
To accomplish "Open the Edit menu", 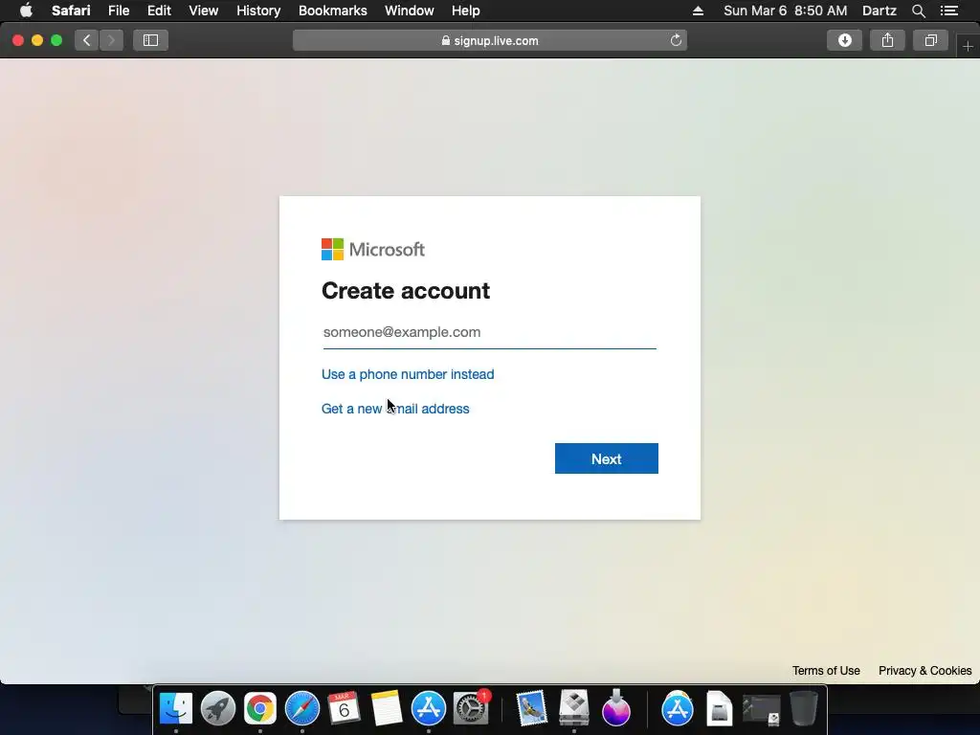I will (x=159, y=11).
